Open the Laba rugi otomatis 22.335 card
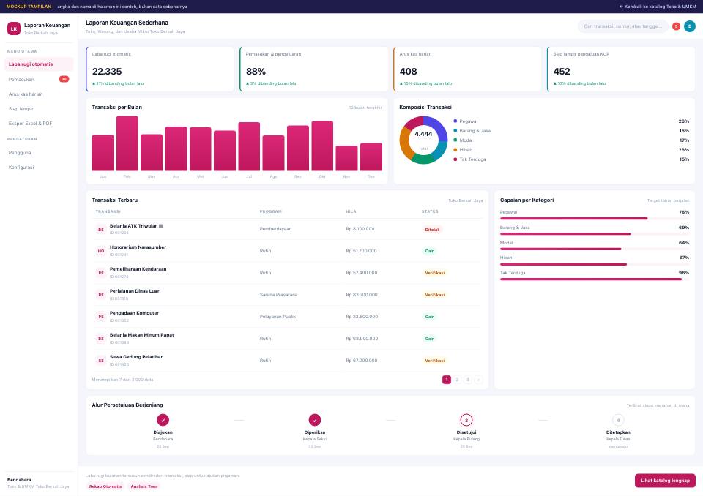This screenshot has height=496, width=703. [x=160, y=69]
